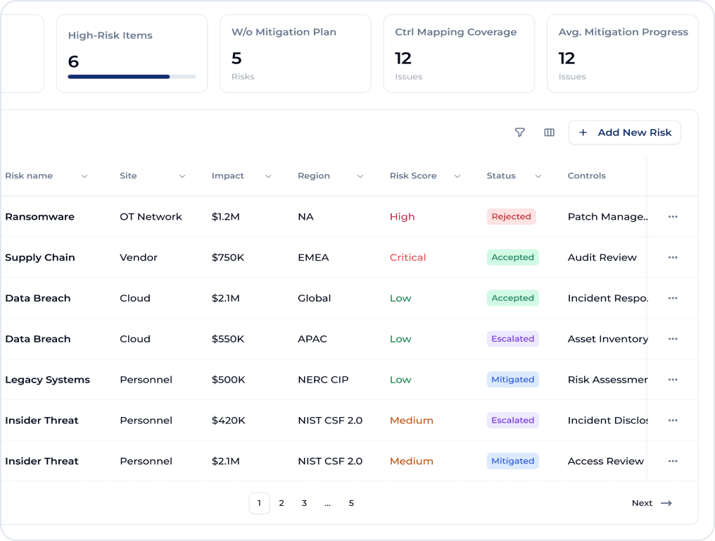Open the actions menu for the Access Review row
Image resolution: width=715 pixels, height=541 pixels.
(672, 461)
